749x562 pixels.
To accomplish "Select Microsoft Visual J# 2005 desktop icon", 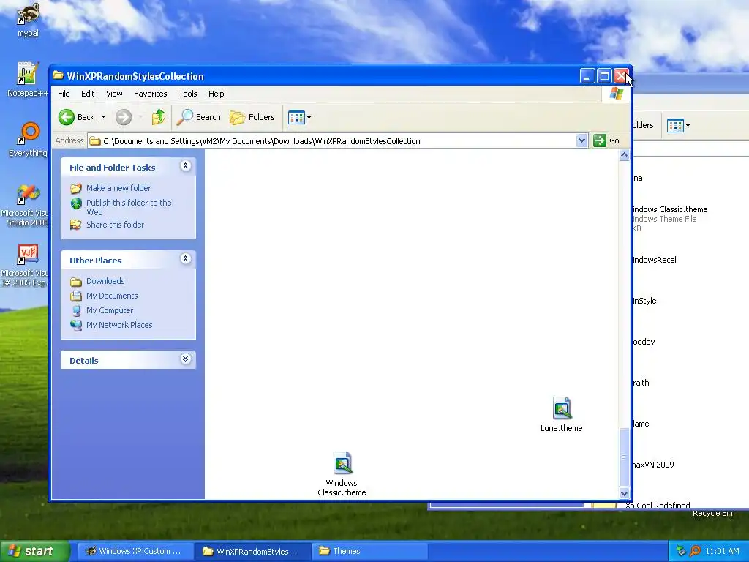I will pos(26,265).
